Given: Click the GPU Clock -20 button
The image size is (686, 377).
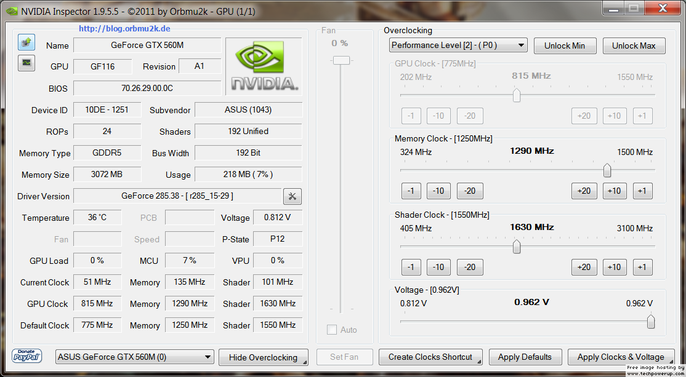Looking at the screenshot, I should (x=470, y=116).
